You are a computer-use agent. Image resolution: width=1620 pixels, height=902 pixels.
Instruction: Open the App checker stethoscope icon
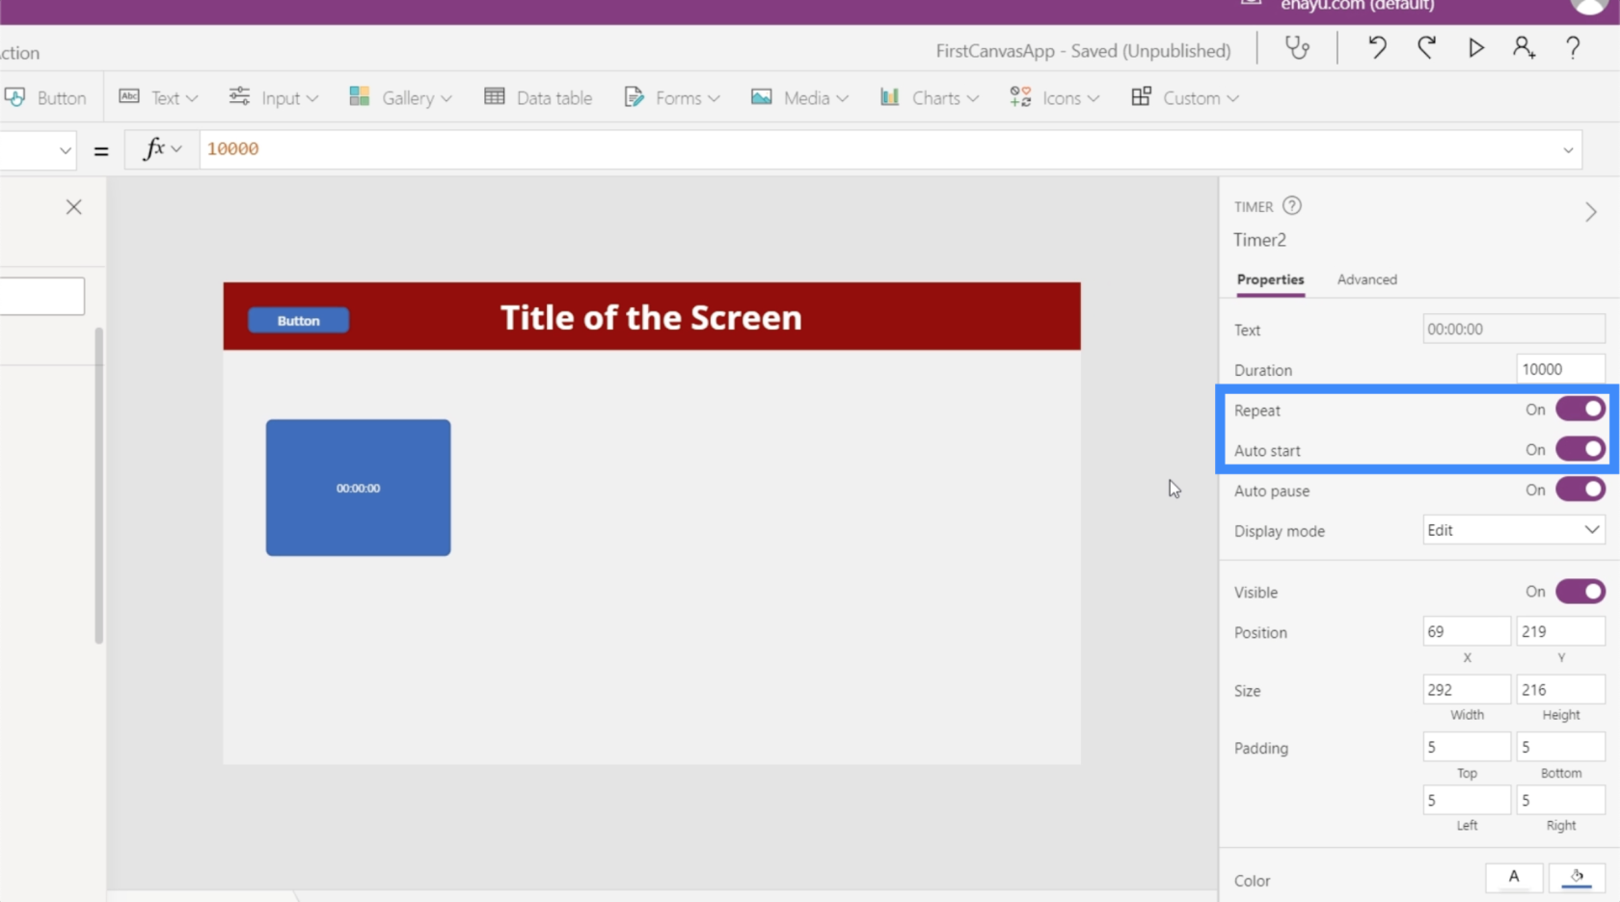tap(1297, 48)
